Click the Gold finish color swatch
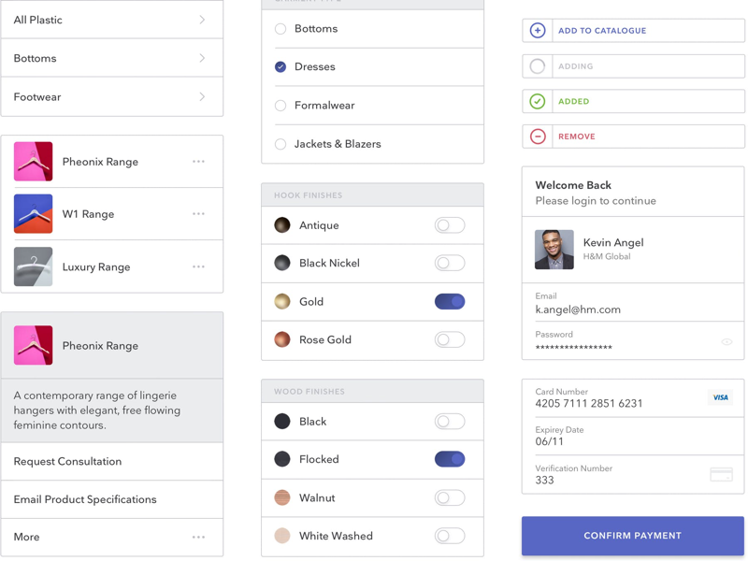748x561 pixels. [x=281, y=300]
